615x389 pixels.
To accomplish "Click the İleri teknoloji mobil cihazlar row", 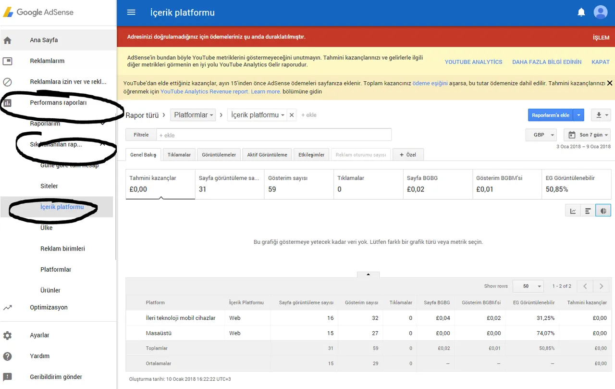I will click(368, 318).
